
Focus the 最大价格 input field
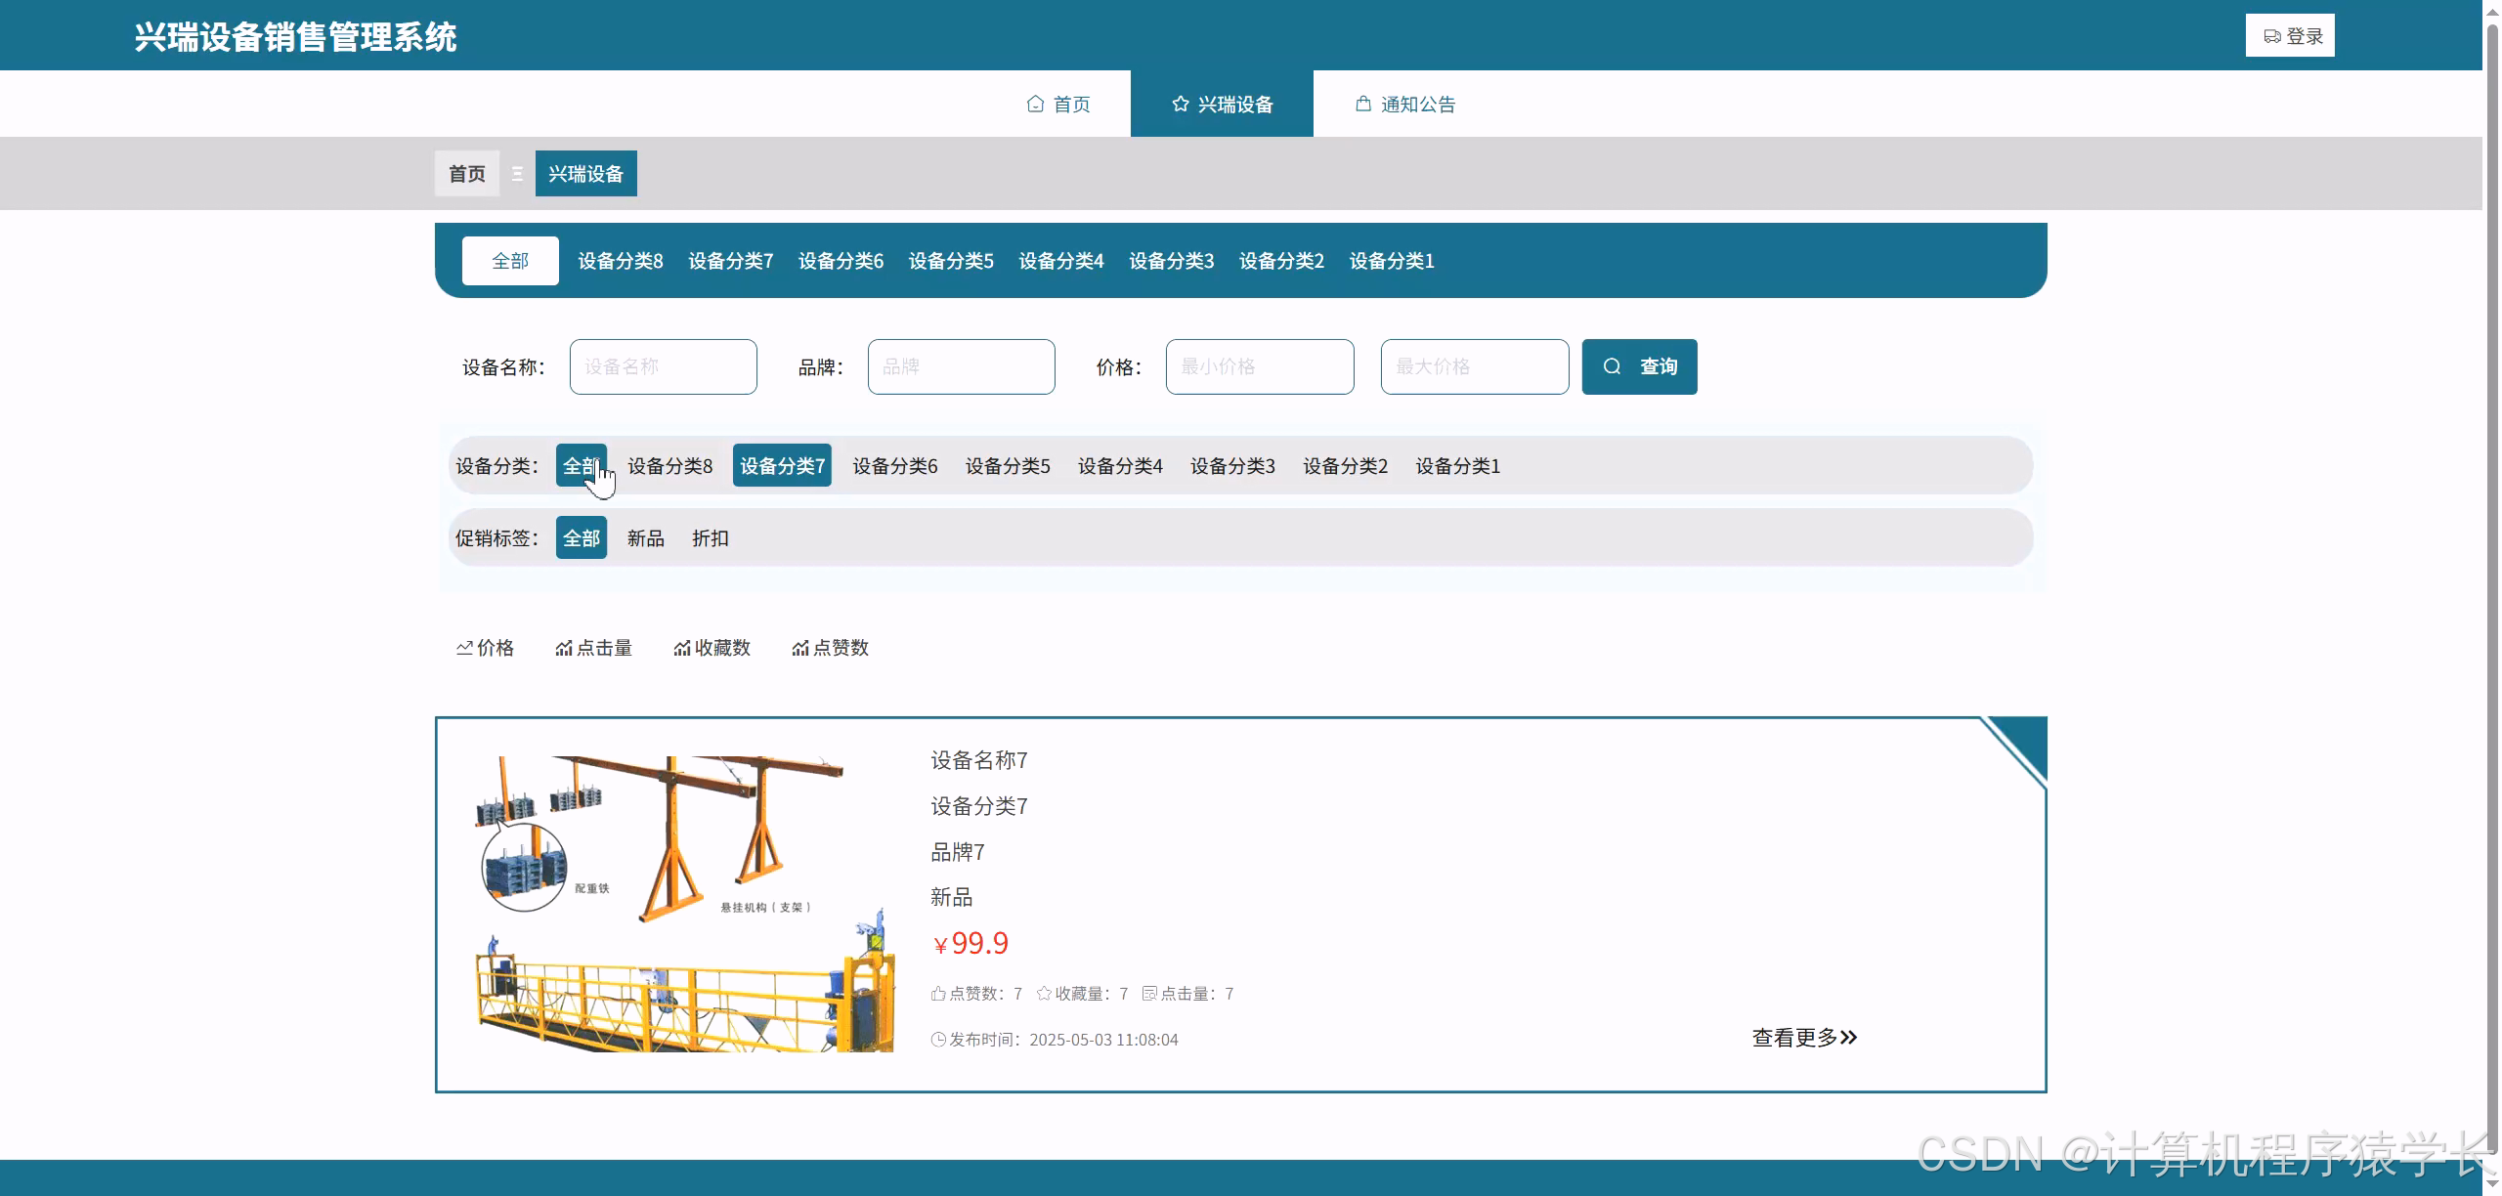pyautogui.click(x=1475, y=366)
